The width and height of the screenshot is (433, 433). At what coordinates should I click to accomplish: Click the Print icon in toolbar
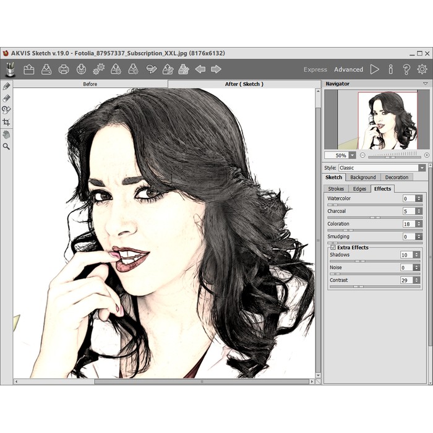(x=63, y=69)
